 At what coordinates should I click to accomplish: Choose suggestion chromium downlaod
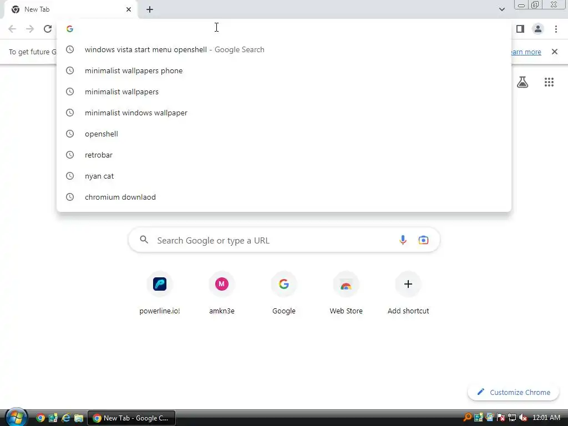tap(284, 197)
